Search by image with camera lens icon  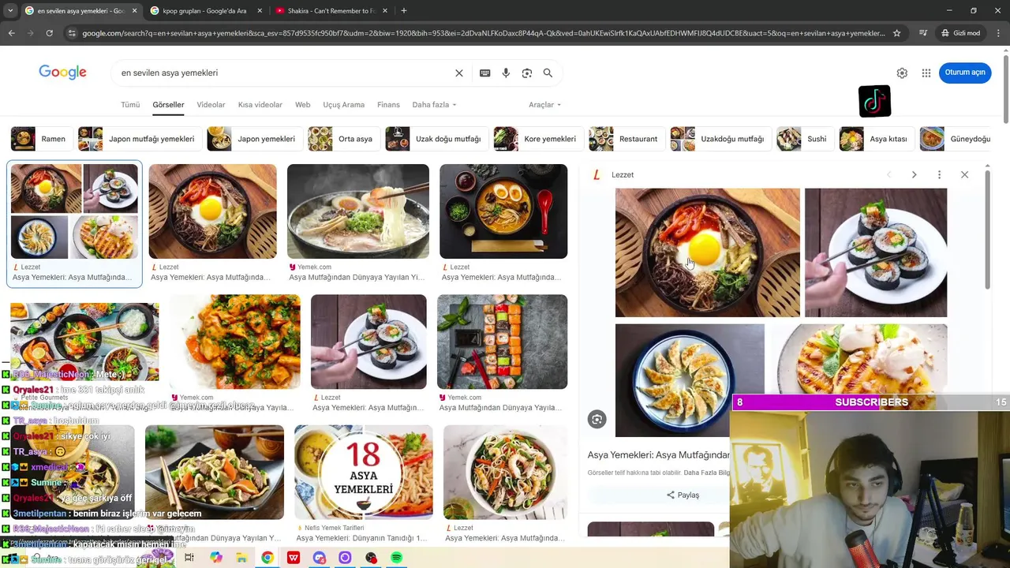pos(527,73)
